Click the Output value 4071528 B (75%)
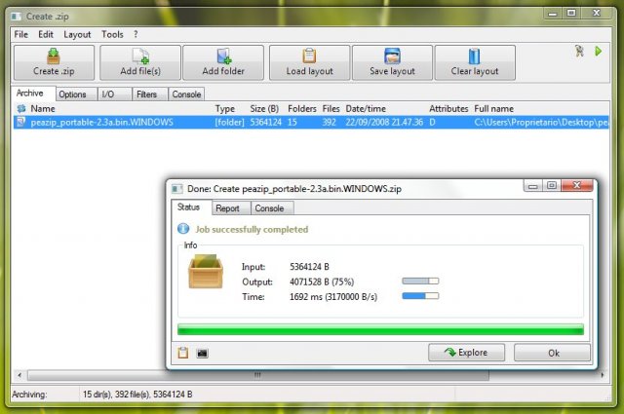Viewport: 624px width, 414px height. 322,282
